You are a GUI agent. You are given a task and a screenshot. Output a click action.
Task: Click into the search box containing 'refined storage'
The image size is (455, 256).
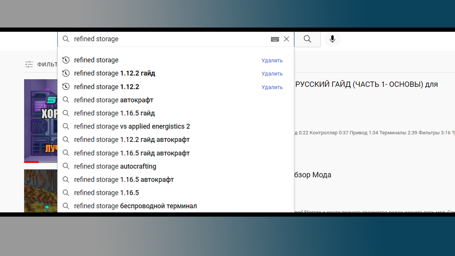coord(176,39)
